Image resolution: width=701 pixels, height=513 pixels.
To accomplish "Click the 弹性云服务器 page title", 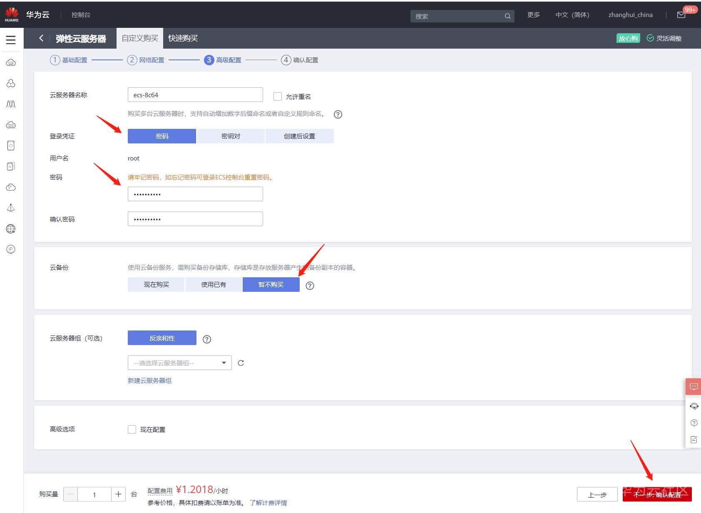I will pos(81,39).
